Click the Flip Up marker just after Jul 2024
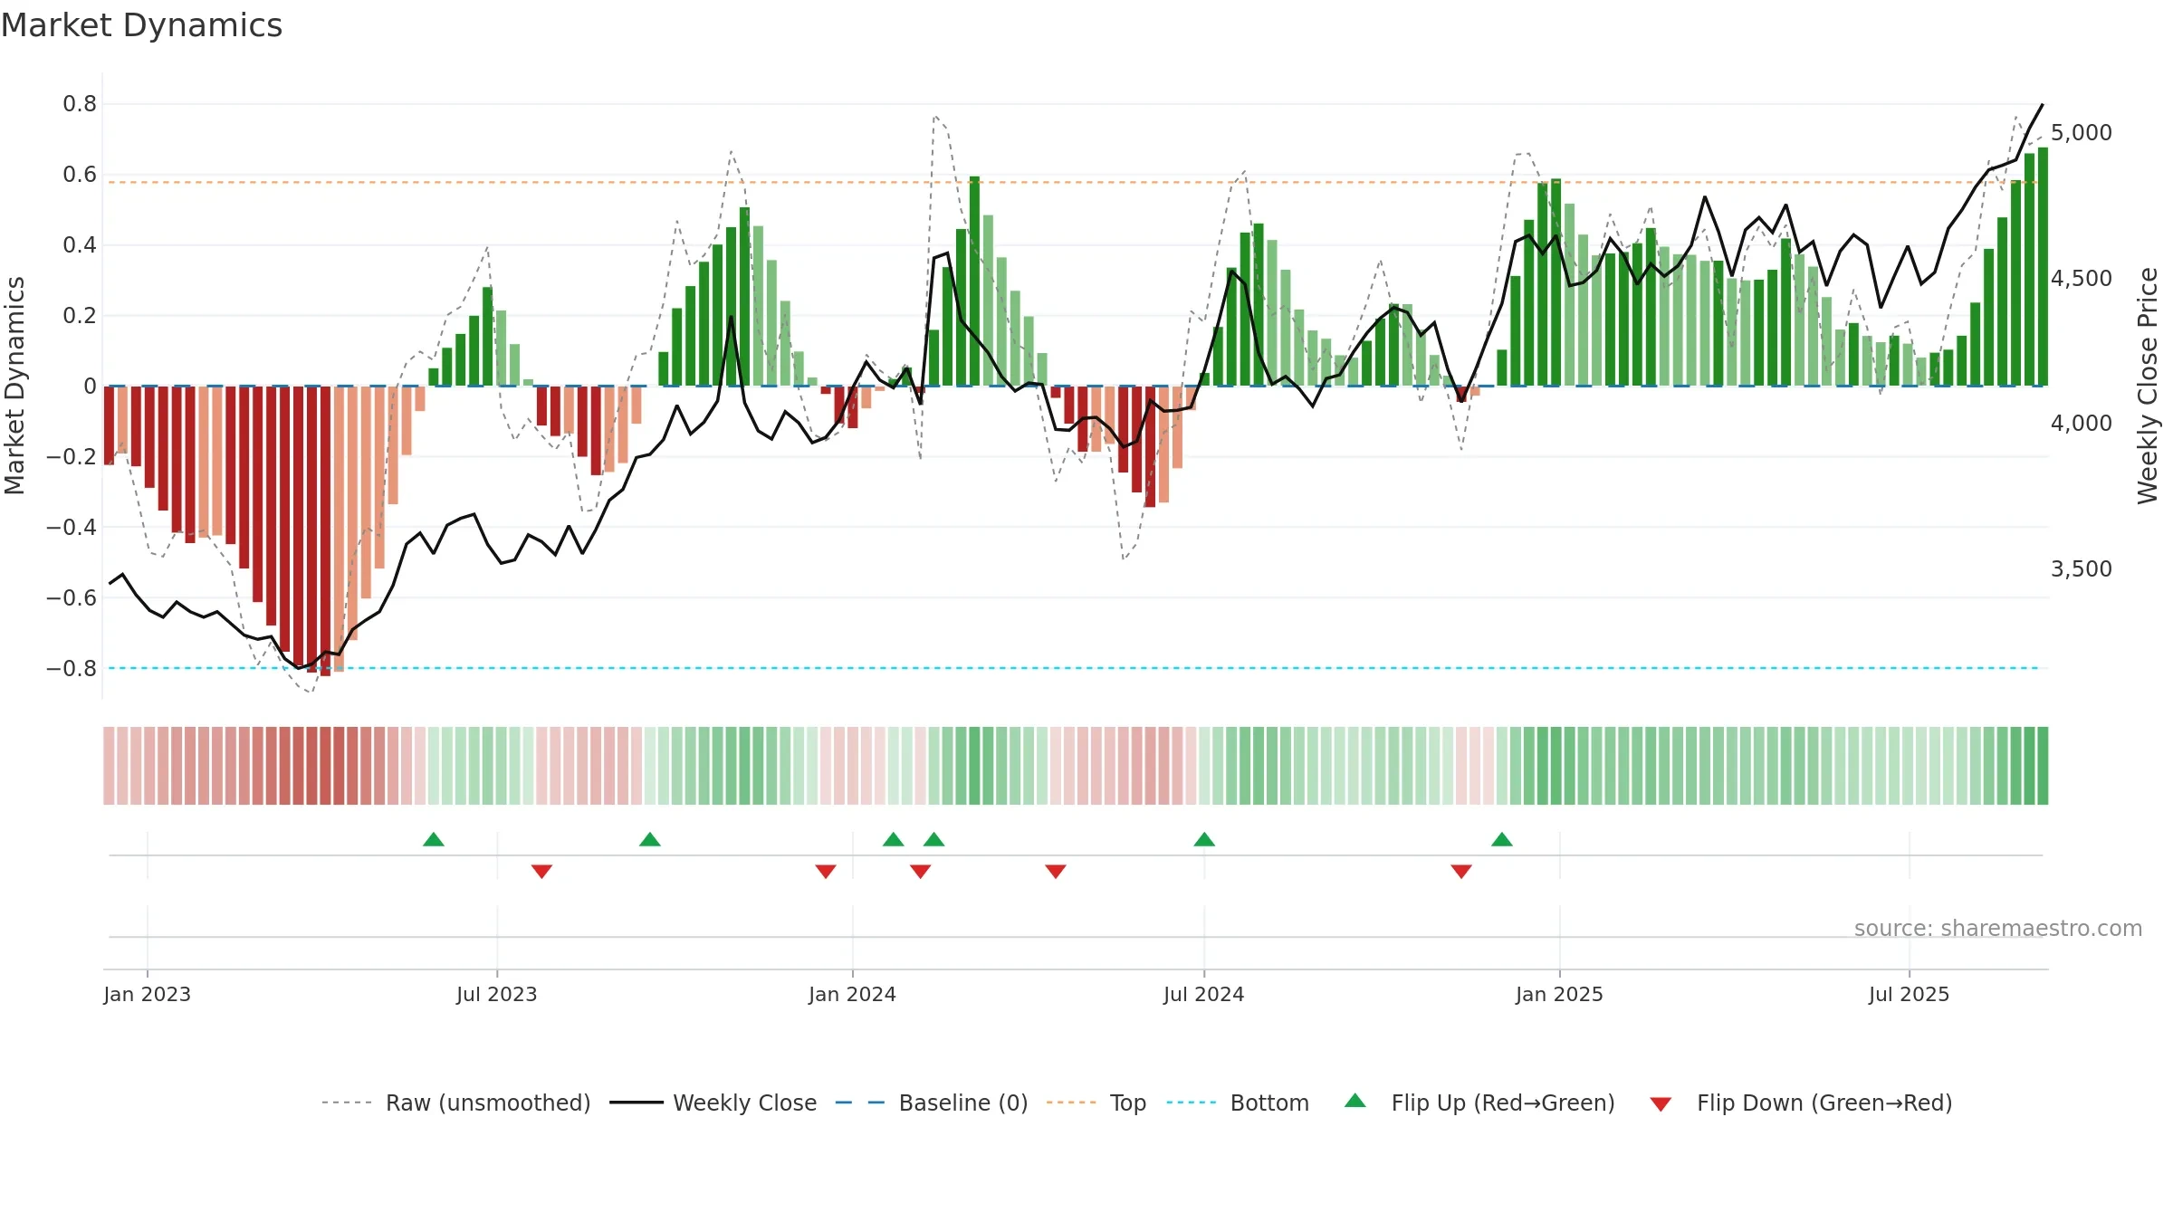Image resolution: width=2173 pixels, height=1222 pixels. tap(1204, 839)
